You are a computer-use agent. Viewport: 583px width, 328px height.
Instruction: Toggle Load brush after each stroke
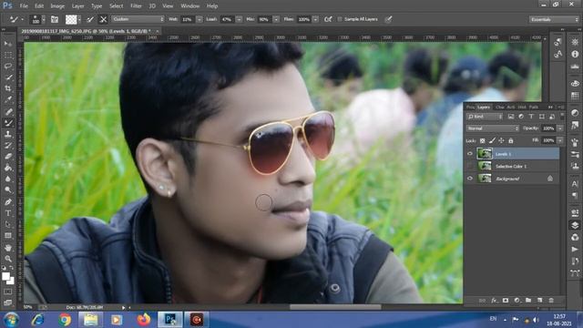[x=90, y=19]
